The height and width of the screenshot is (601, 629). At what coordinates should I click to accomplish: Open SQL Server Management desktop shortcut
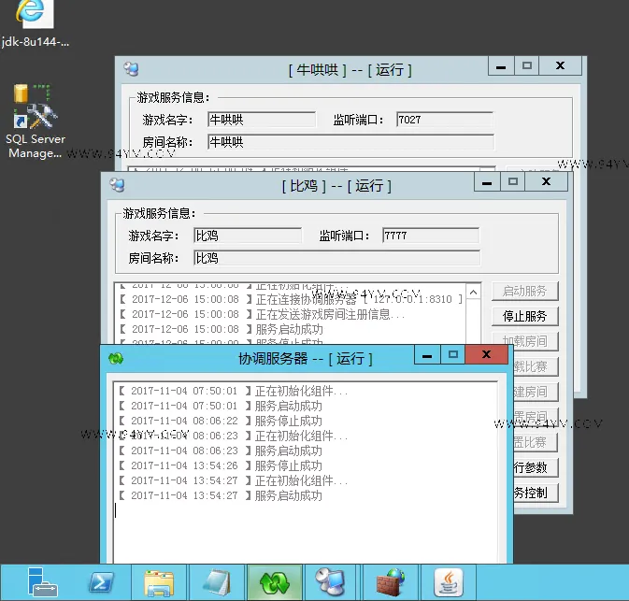[36, 121]
